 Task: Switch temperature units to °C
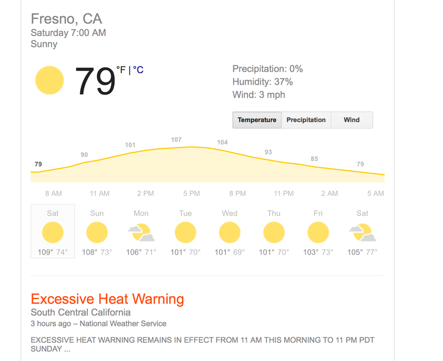click(x=138, y=70)
